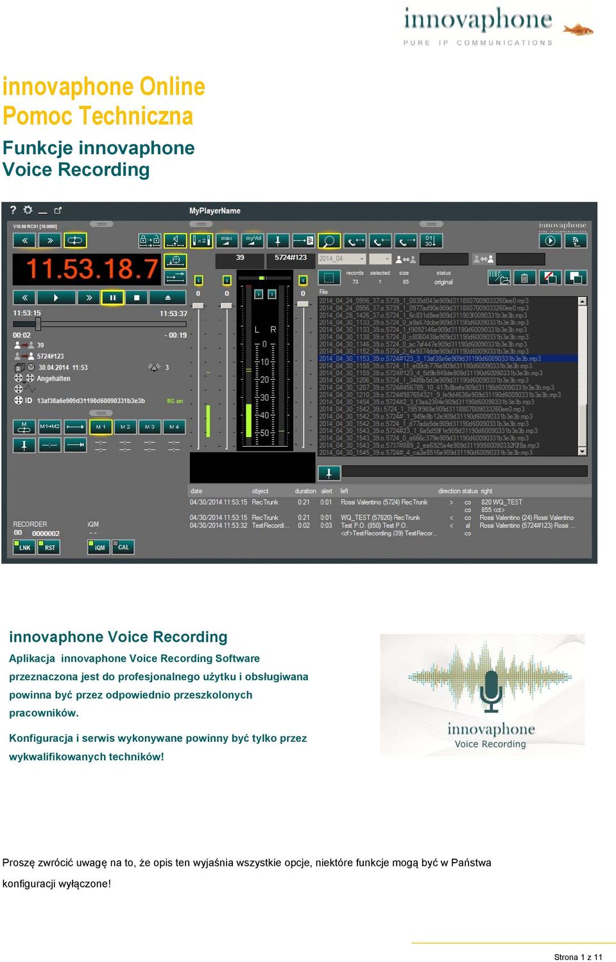616x962 pixels.
Task: Click the file list scrollbar down arrow
Action: [582, 452]
